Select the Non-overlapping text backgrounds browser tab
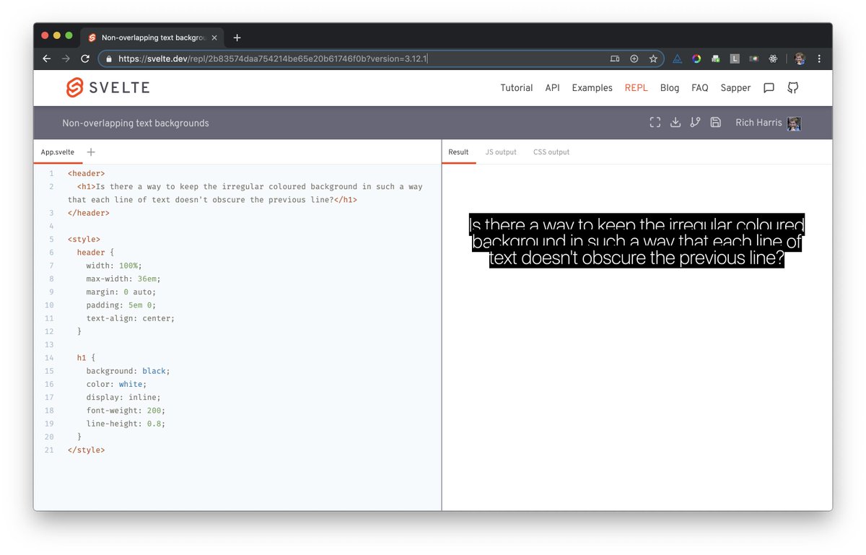 click(x=152, y=38)
